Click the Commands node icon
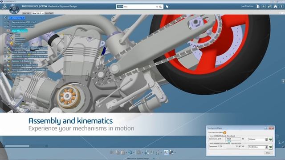Image resolution: width=285 pixels, height=160 pixels. click(12, 39)
